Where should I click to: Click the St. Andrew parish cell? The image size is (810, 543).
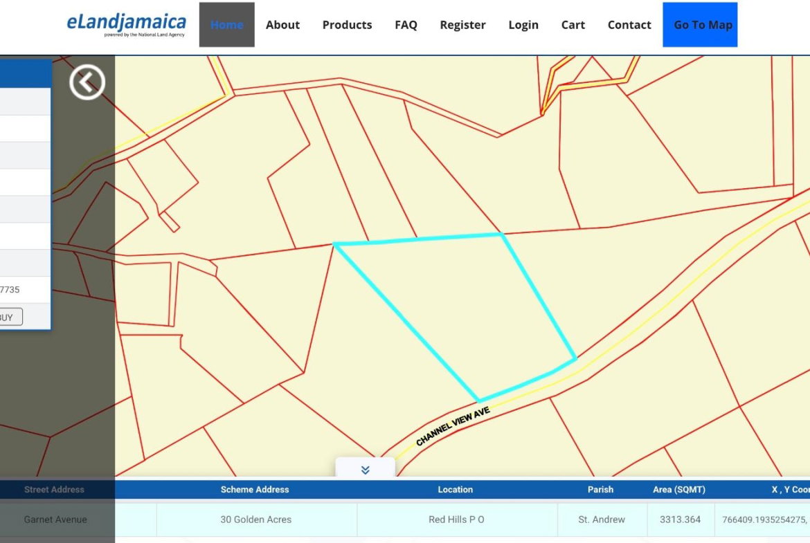pyautogui.click(x=601, y=519)
